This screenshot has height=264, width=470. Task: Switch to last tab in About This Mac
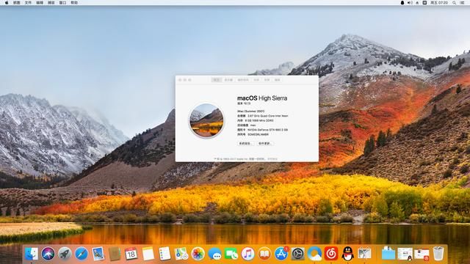pos(278,80)
